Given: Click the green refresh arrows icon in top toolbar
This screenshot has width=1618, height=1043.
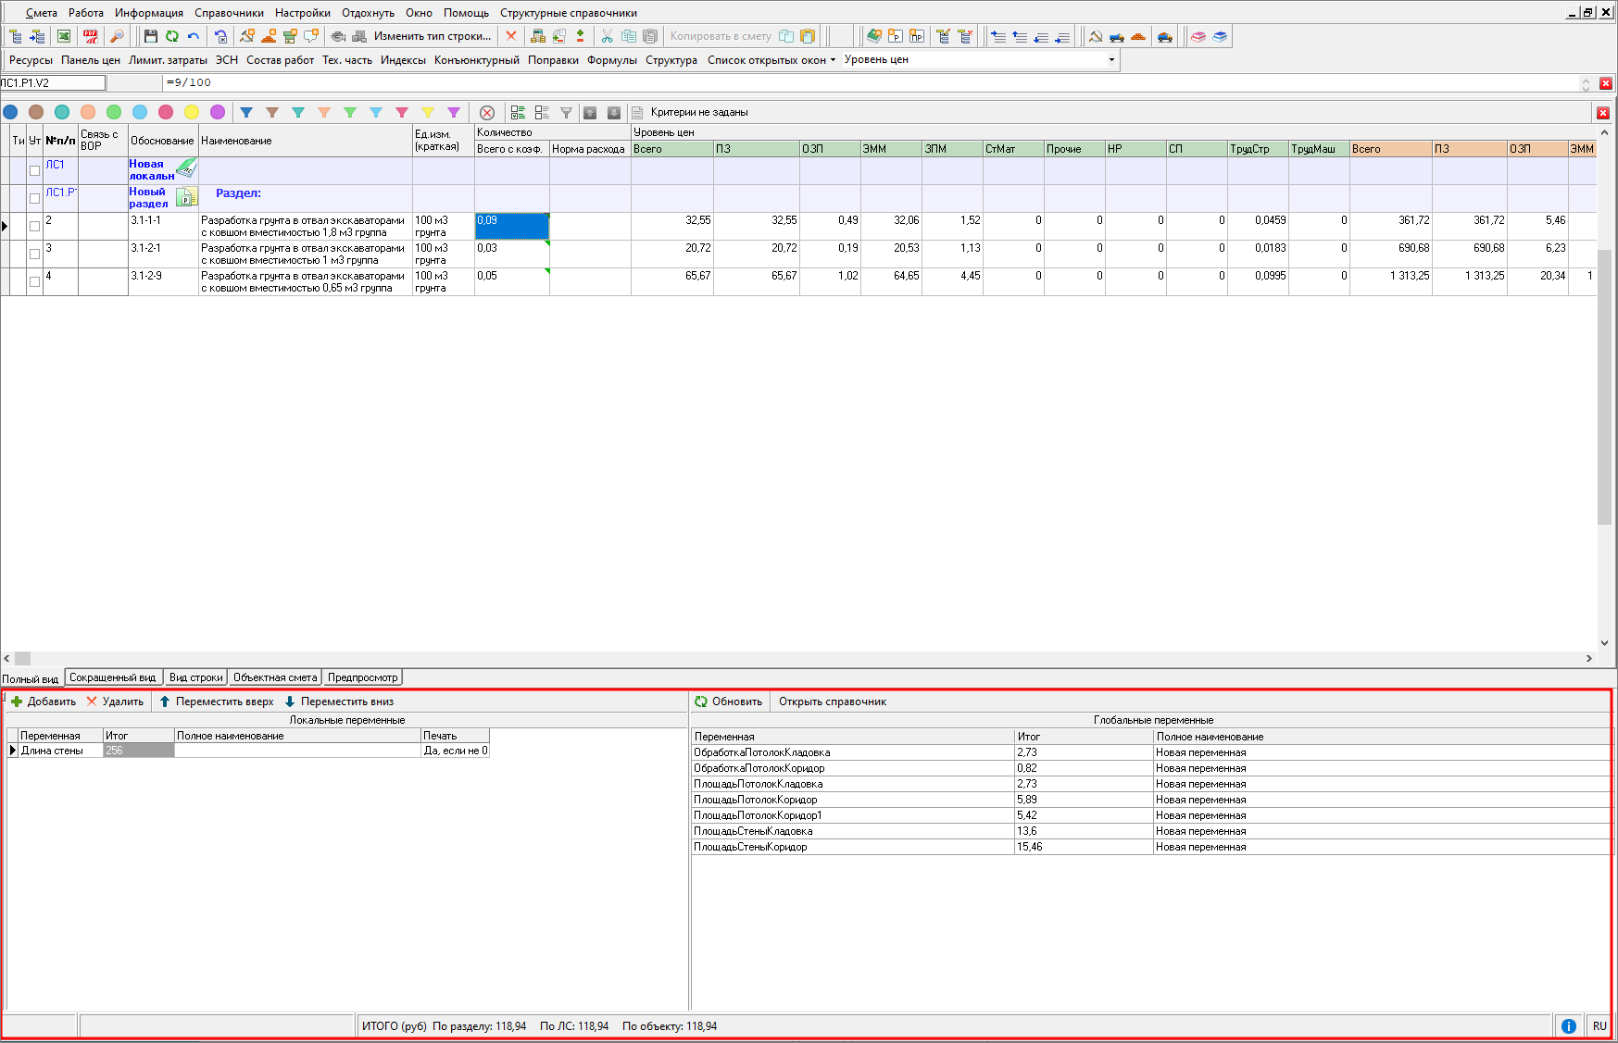Looking at the screenshot, I should pyautogui.click(x=172, y=36).
